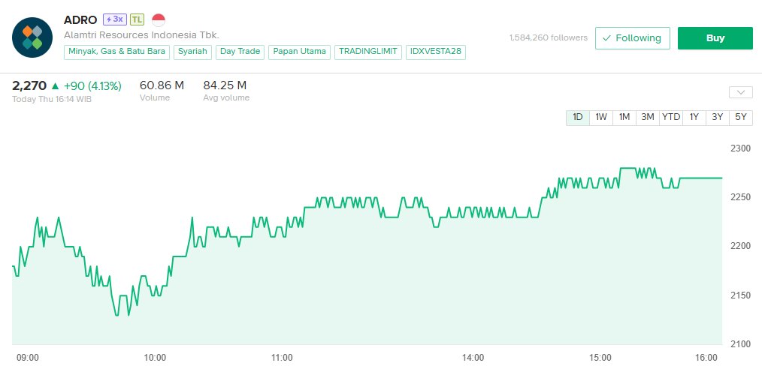Select the 1D chart range
This screenshot has width=762, height=378.
(x=578, y=117)
